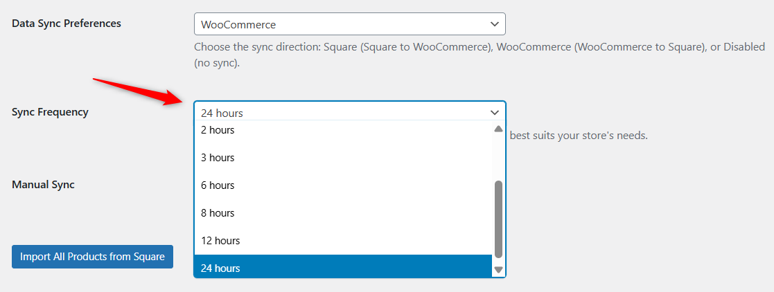Viewport: 774px width, 292px height.
Task: Click the Data Sync Preferences label
Action: pyautogui.click(x=66, y=24)
